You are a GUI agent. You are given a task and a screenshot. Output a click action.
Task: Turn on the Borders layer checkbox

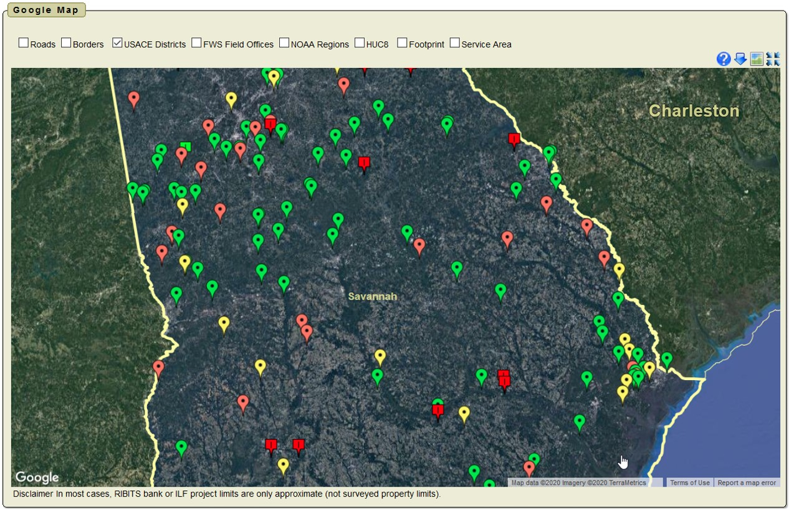pos(66,43)
